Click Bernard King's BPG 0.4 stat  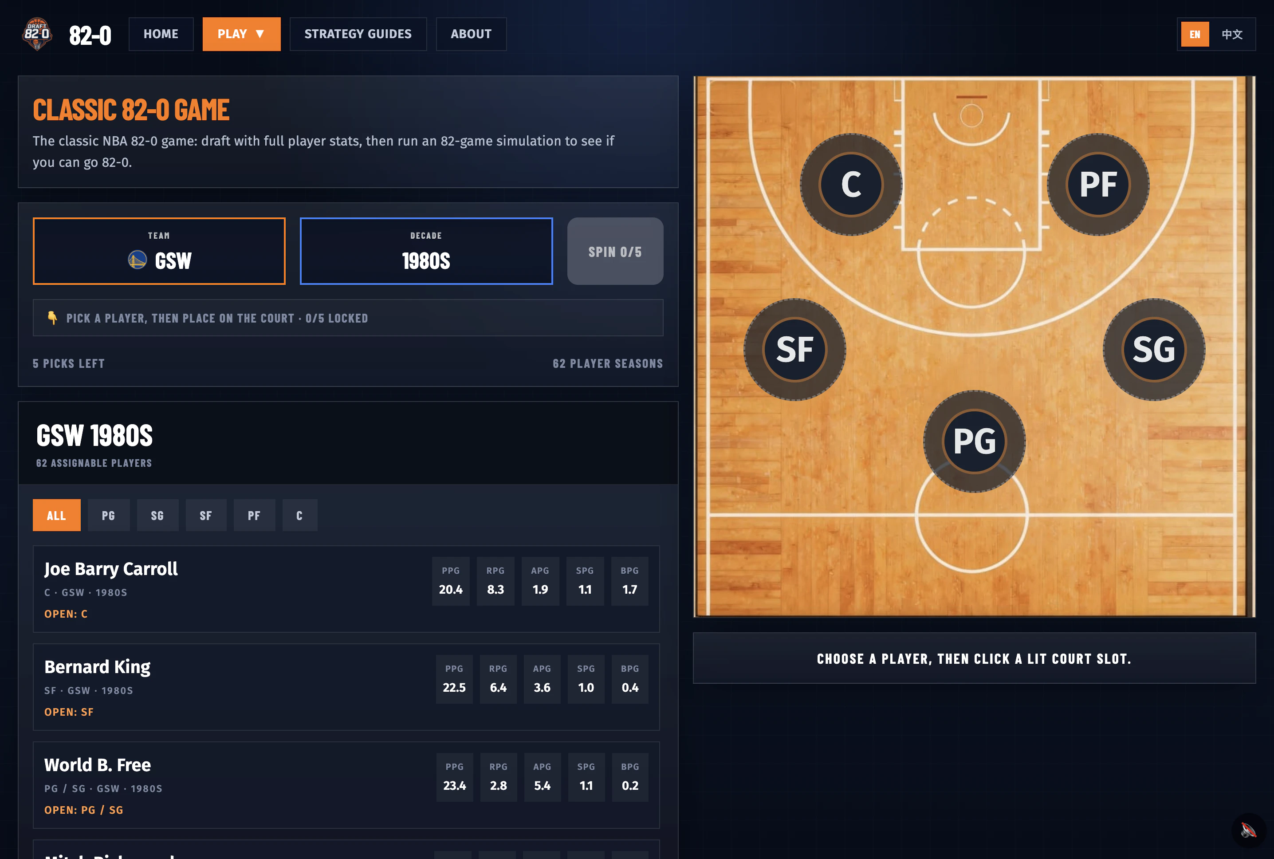coord(630,680)
